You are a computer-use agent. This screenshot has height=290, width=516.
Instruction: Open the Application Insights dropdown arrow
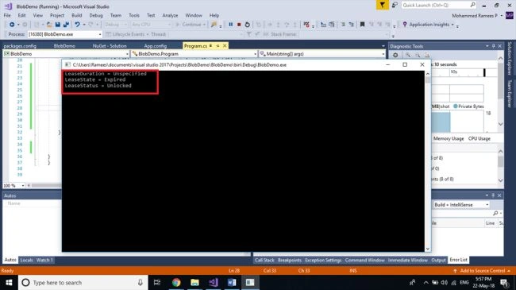(452, 25)
